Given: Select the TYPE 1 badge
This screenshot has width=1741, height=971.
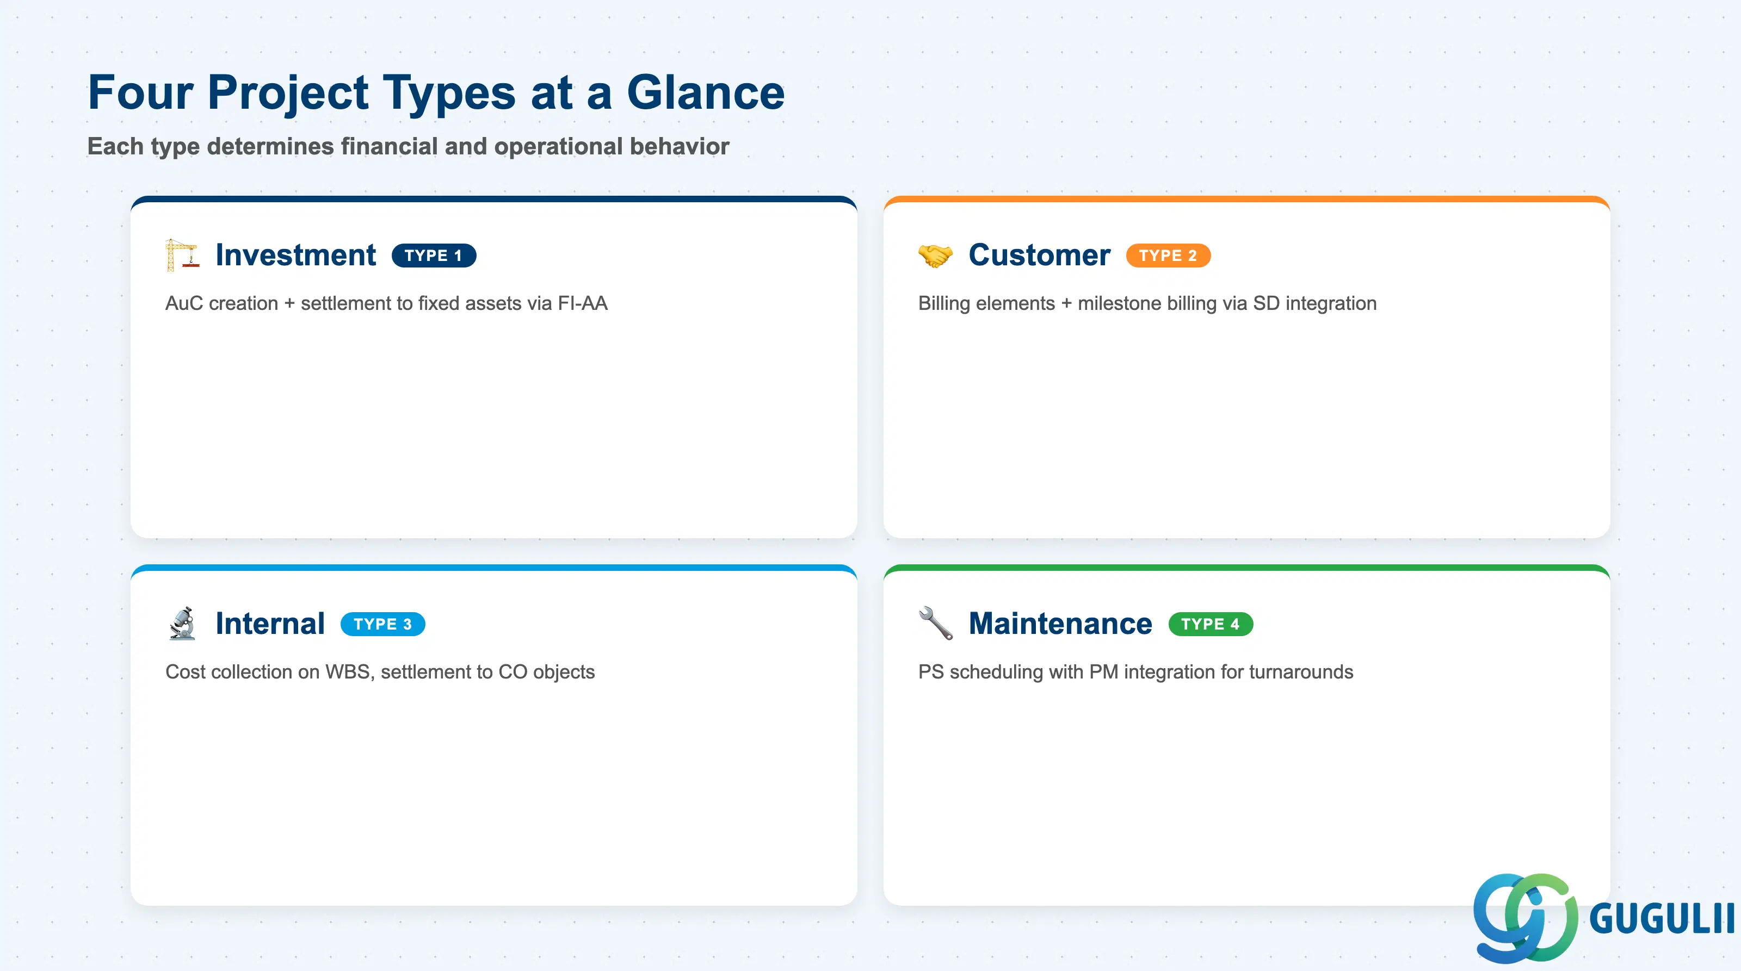Looking at the screenshot, I should pyautogui.click(x=434, y=256).
